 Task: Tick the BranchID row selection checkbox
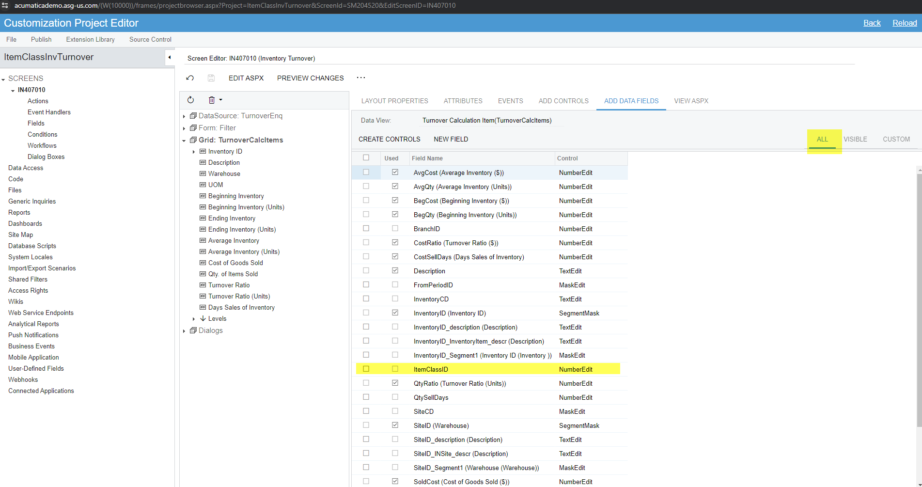[x=366, y=229]
